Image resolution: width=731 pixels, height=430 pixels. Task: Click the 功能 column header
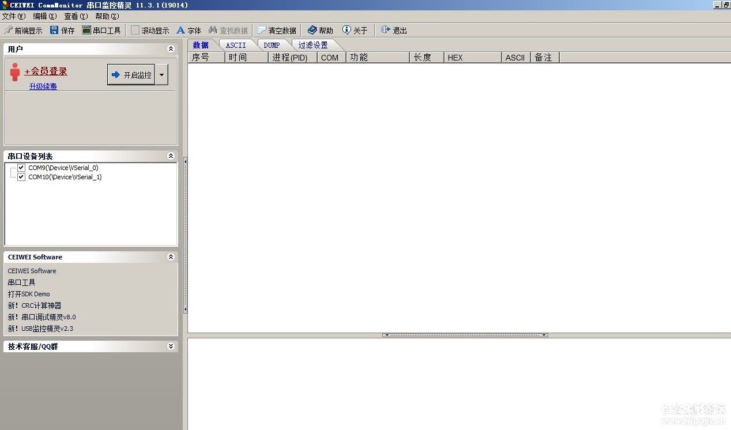pyautogui.click(x=378, y=58)
